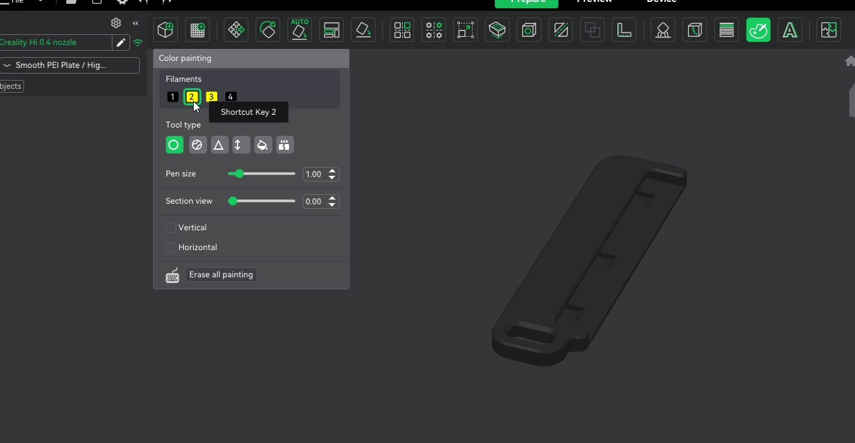
Task: Enable the Horizontal checkbox
Action: [x=171, y=248]
